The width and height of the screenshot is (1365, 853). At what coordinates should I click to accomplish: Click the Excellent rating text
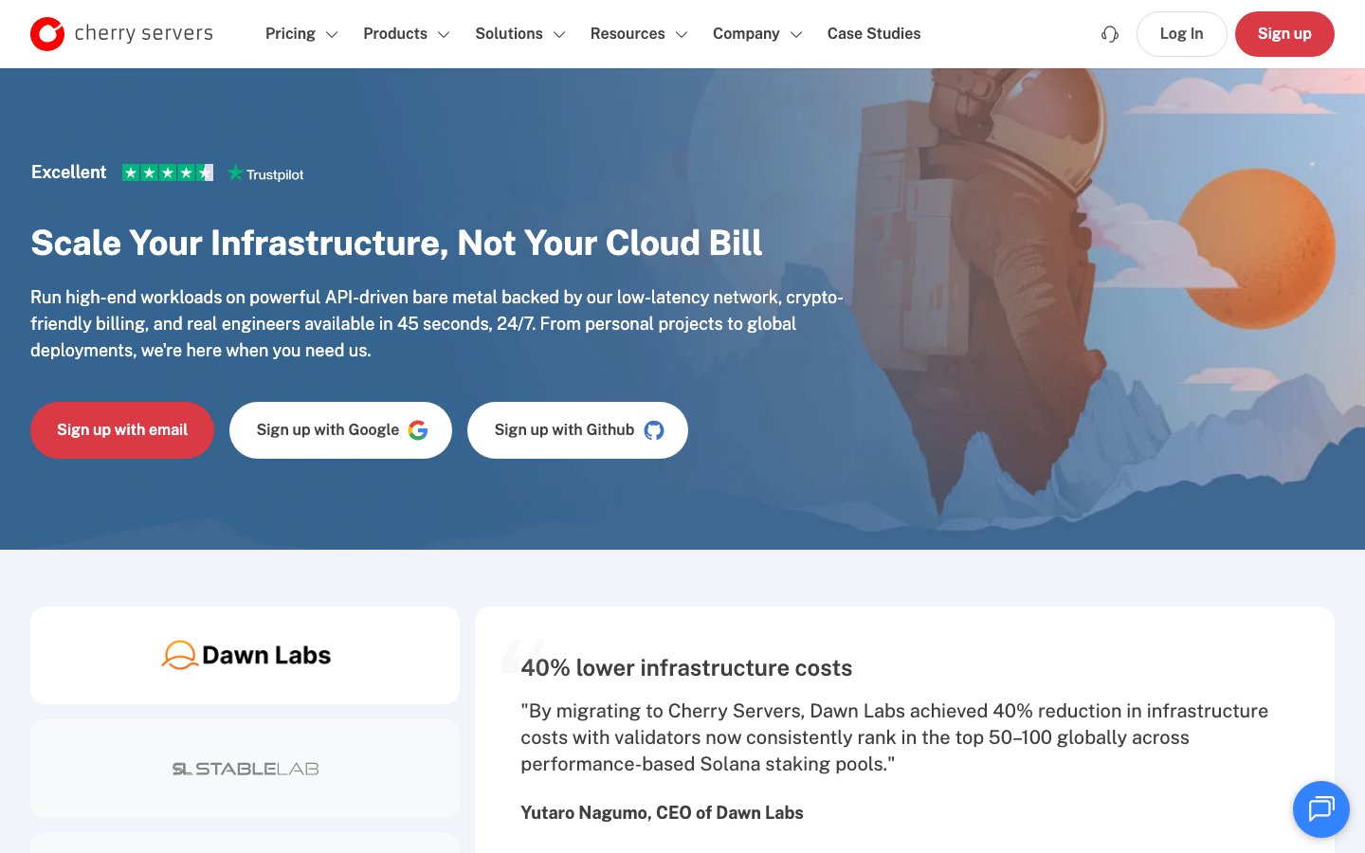pos(68,172)
